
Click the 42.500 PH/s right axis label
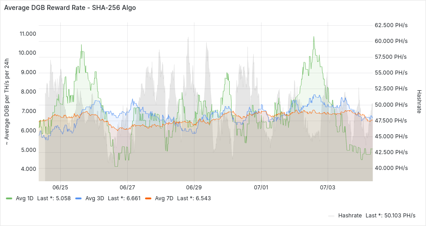(391, 152)
